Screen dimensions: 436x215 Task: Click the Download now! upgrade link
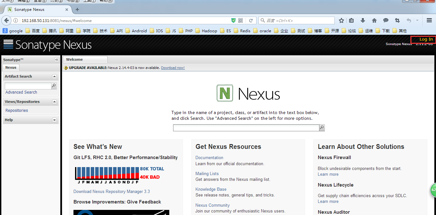point(173,68)
